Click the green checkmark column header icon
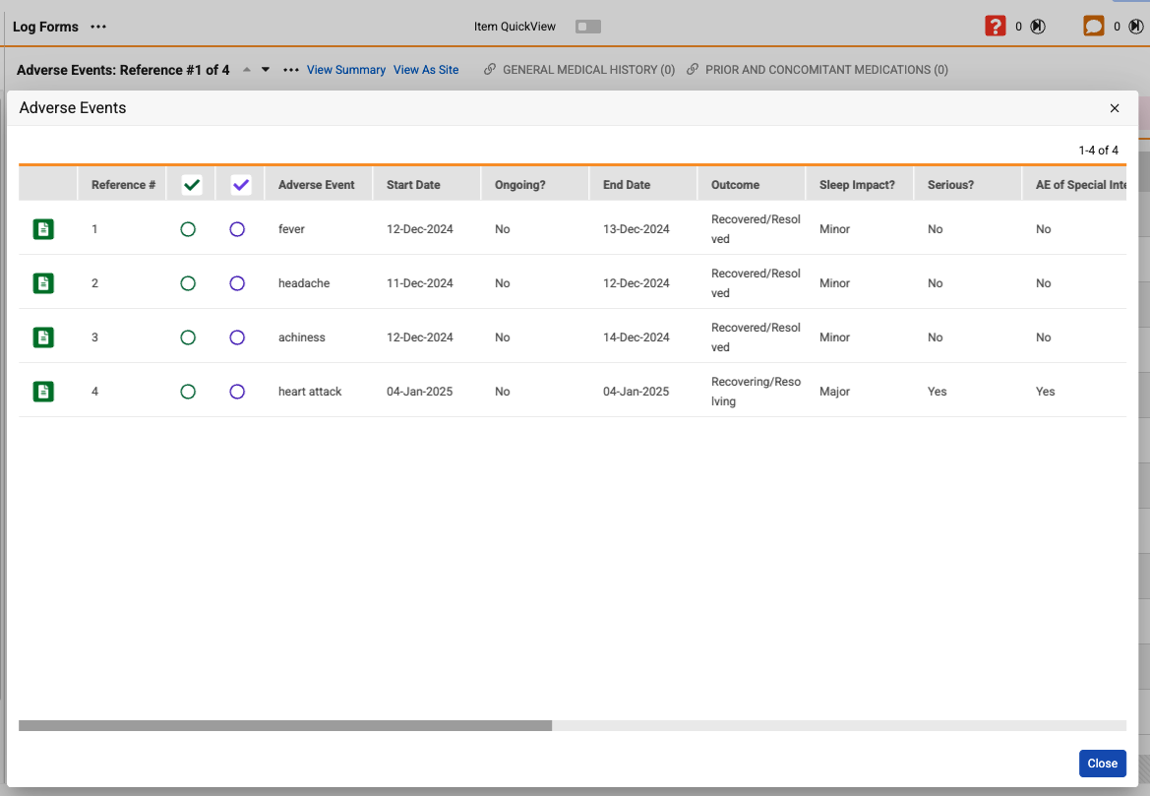Image resolution: width=1150 pixels, height=796 pixels. coord(192,185)
